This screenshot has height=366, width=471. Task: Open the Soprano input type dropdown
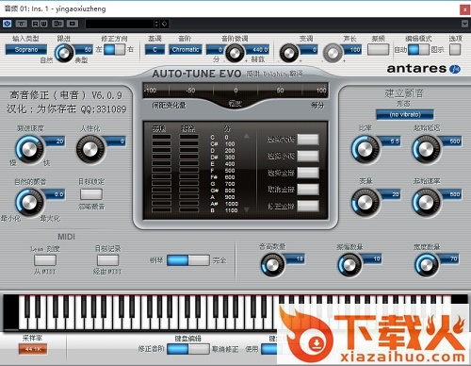[26, 49]
